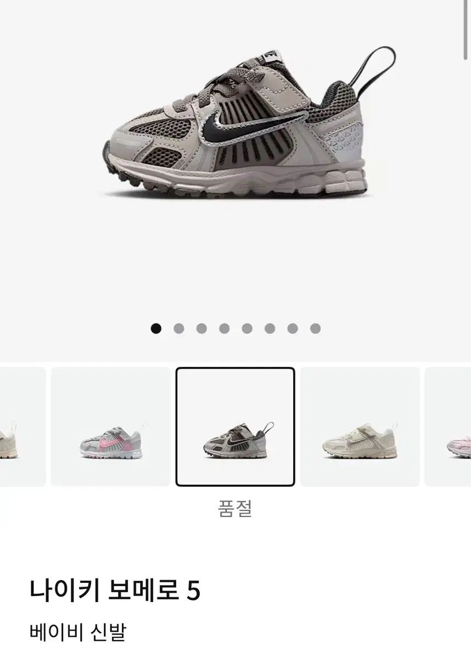Image resolution: width=471 pixels, height=658 pixels.
Task: Pick the cream white shoe colorway
Action: click(360, 427)
